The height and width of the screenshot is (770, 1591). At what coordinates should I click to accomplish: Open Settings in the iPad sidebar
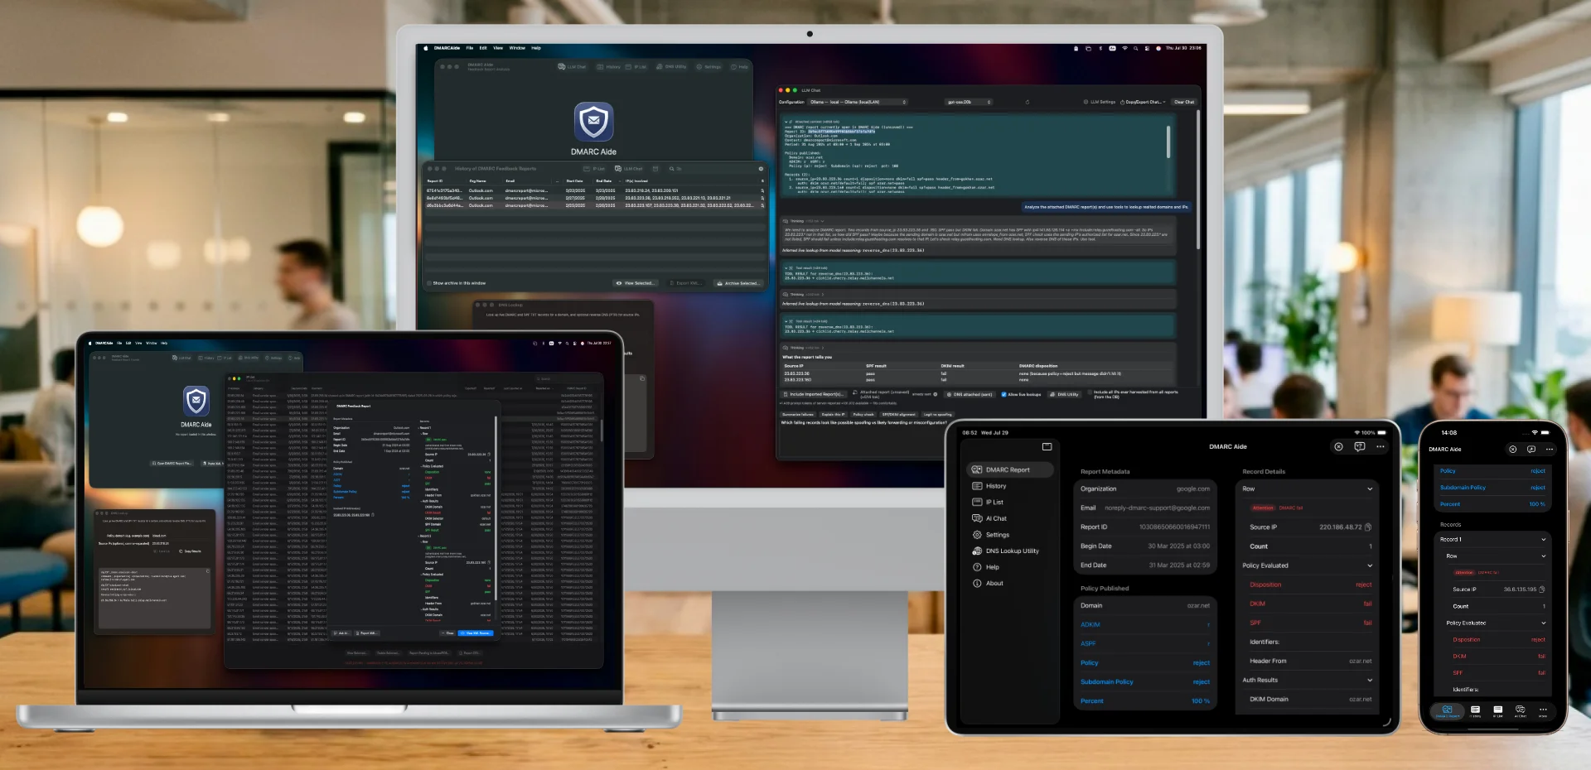pos(991,535)
